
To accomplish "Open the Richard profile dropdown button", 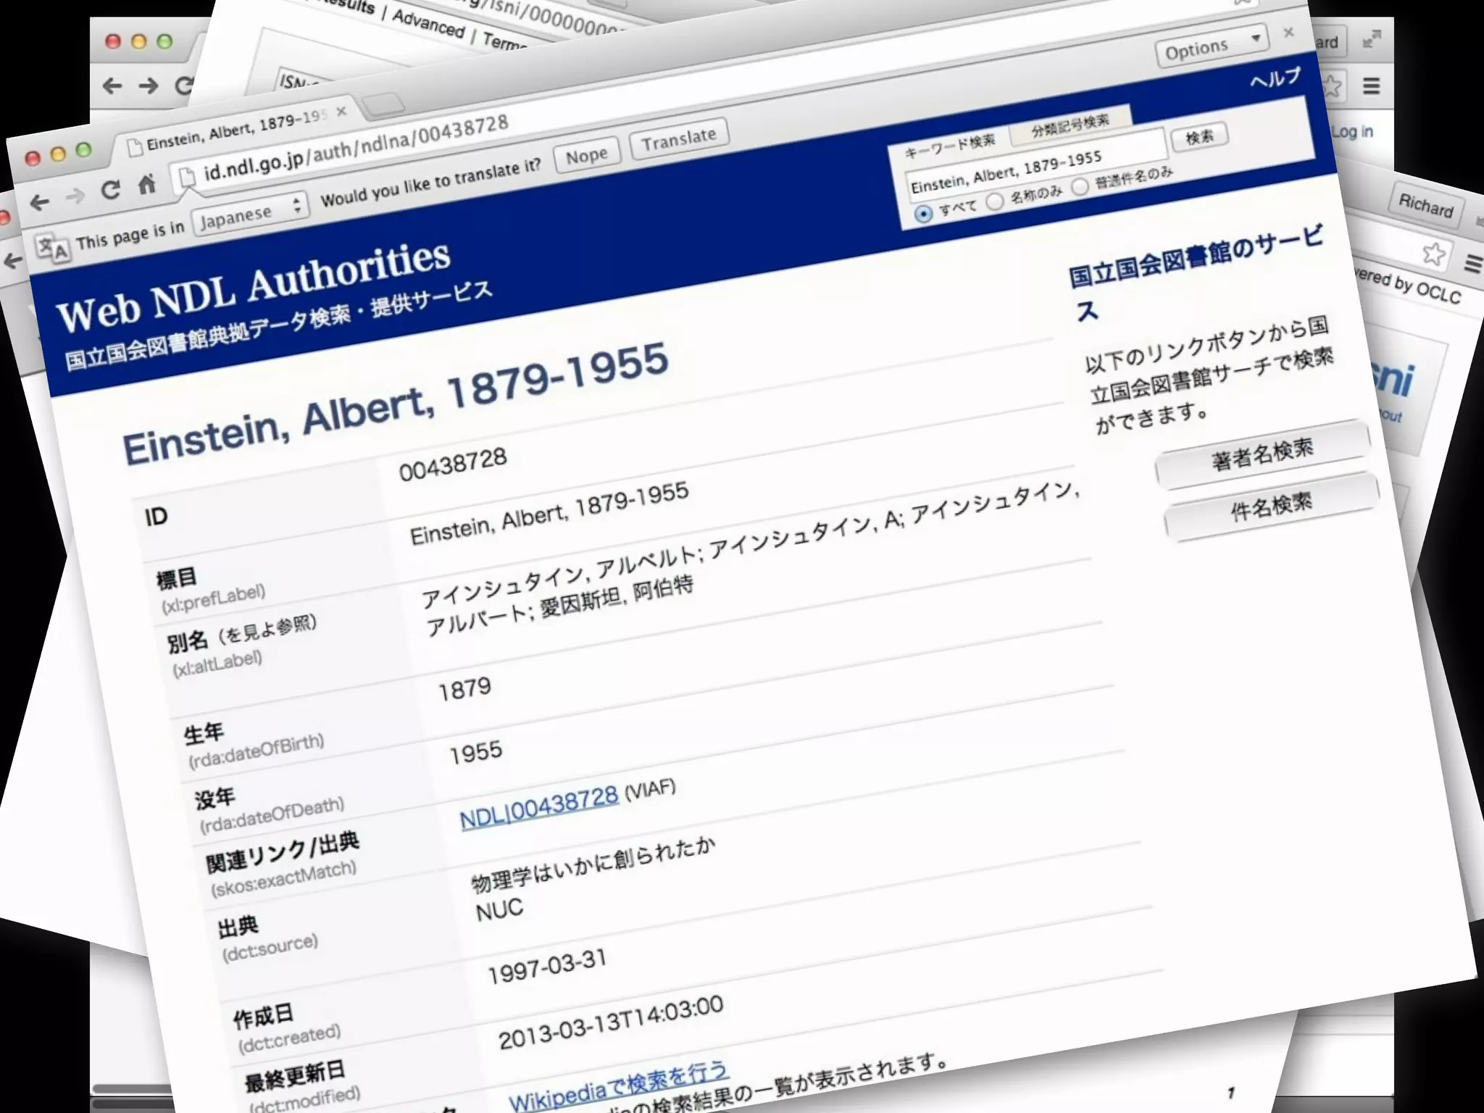I will point(1425,206).
